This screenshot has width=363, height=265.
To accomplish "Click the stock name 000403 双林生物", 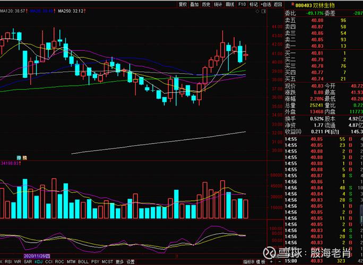I will (315, 5).
